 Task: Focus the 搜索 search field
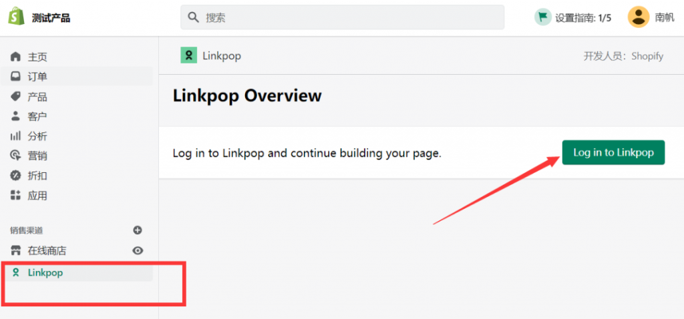[343, 17]
